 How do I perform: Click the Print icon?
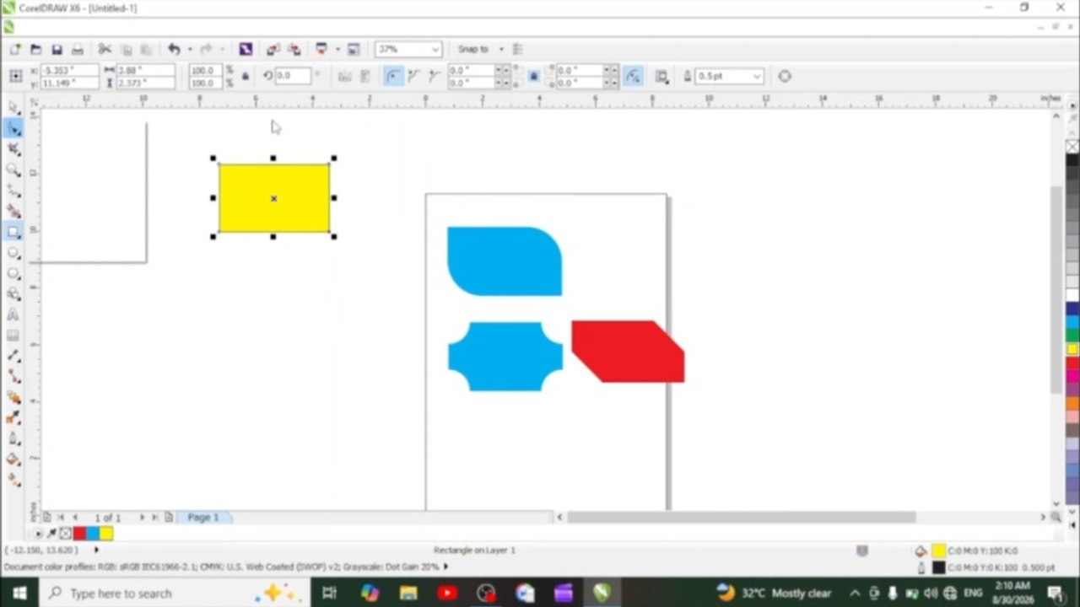tap(78, 50)
